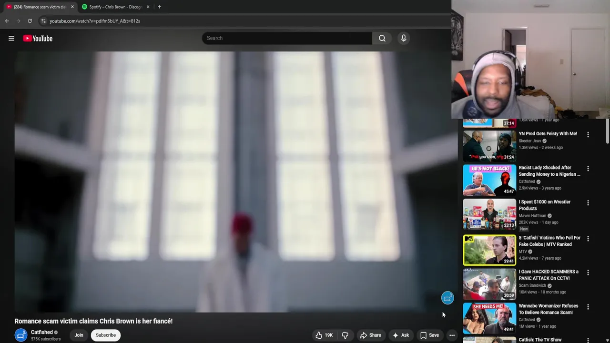
Task: Open Catfish: The TV Show video title
Action: (x=540, y=340)
